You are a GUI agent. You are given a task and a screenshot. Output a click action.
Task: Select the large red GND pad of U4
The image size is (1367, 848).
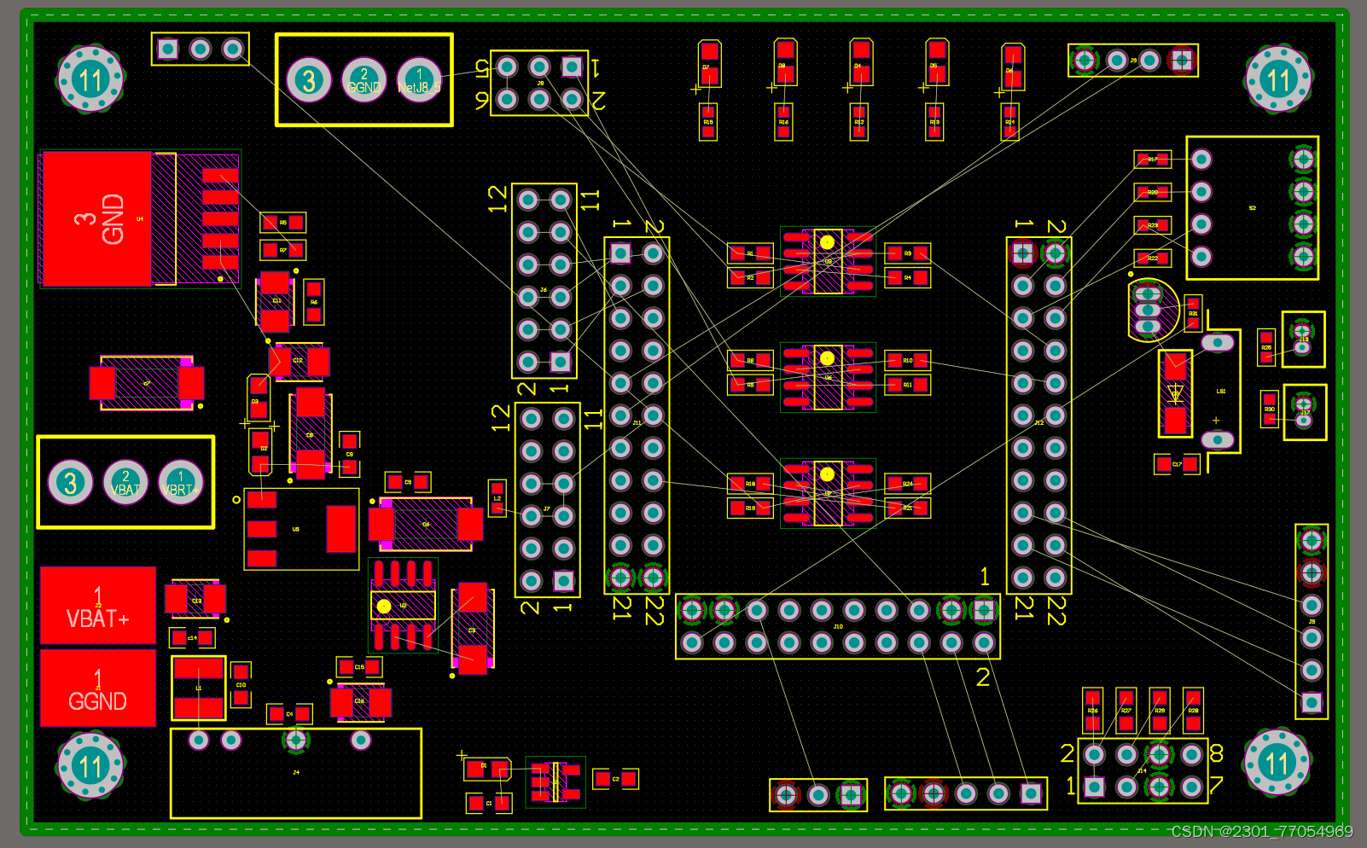pyautogui.click(x=96, y=219)
